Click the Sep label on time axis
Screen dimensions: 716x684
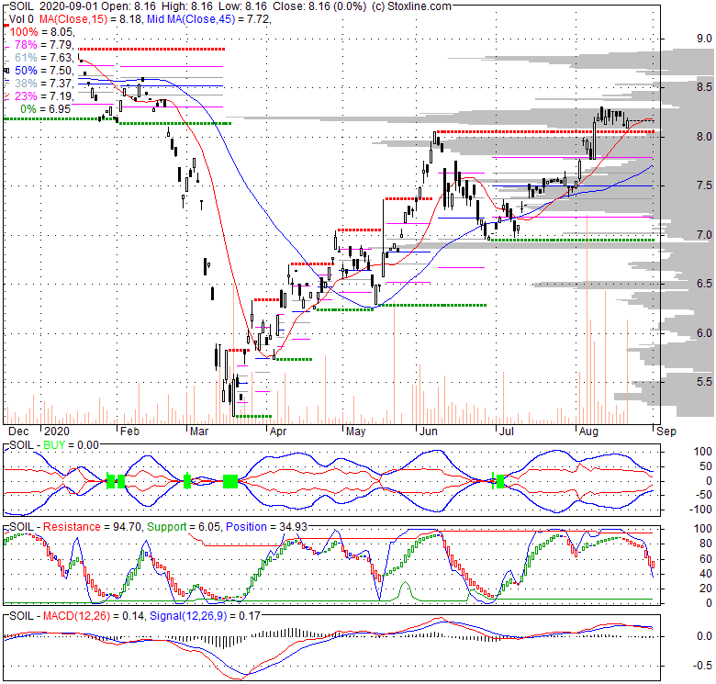point(666,432)
